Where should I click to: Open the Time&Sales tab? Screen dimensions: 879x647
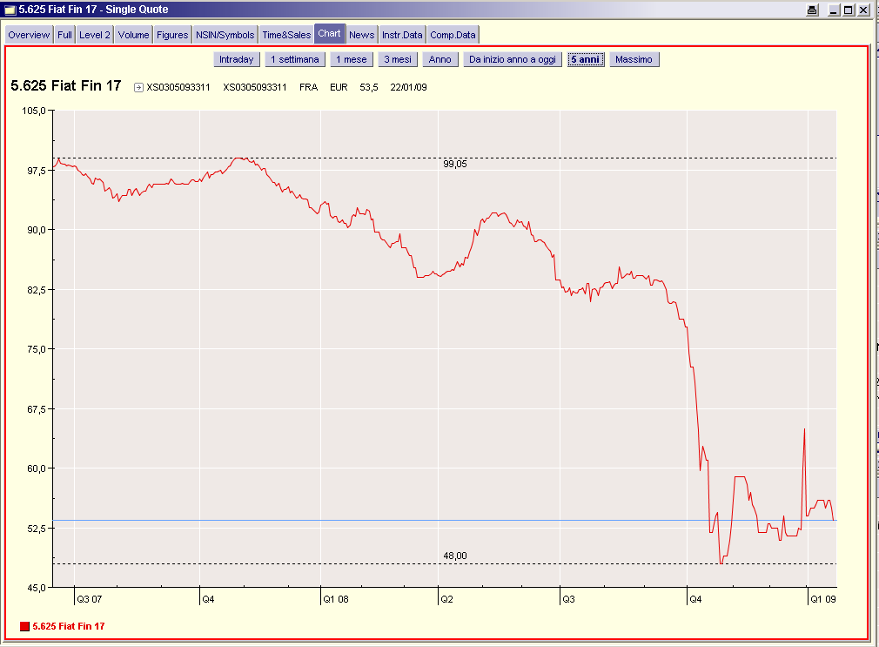click(286, 35)
